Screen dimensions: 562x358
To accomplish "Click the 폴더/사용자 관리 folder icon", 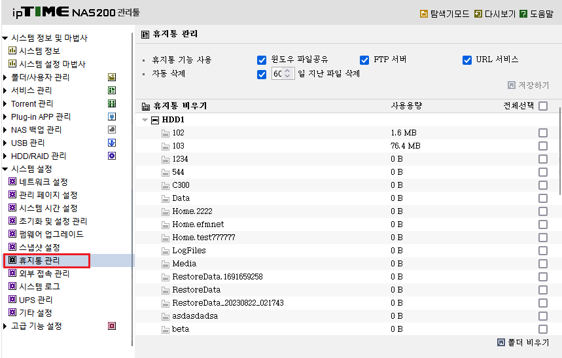I will (112, 77).
